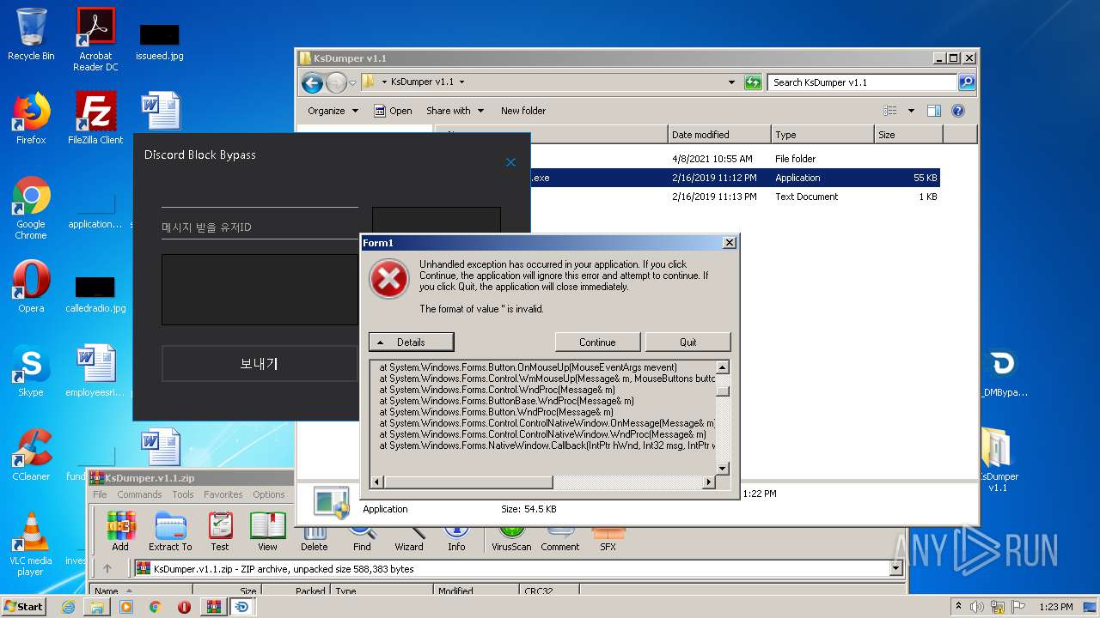The width and height of the screenshot is (1100, 618).
Task: Open Internet Explorer from taskbar
Action: point(68,607)
